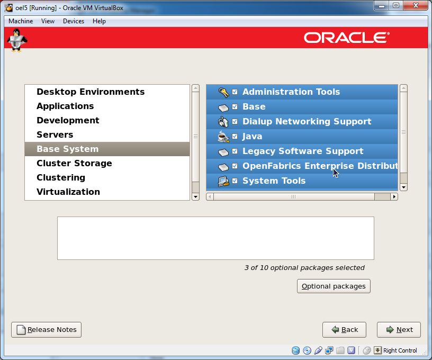
Task: Click the OpenFabrics Enterprise package icon
Action: (223, 167)
